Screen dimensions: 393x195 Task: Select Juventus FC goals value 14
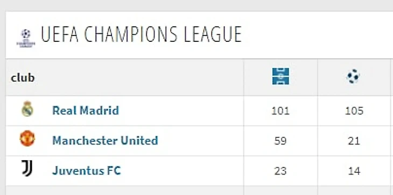tap(354, 171)
